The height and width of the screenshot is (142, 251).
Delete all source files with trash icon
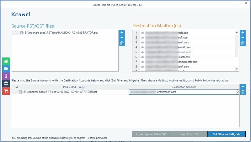coord(122,43)
